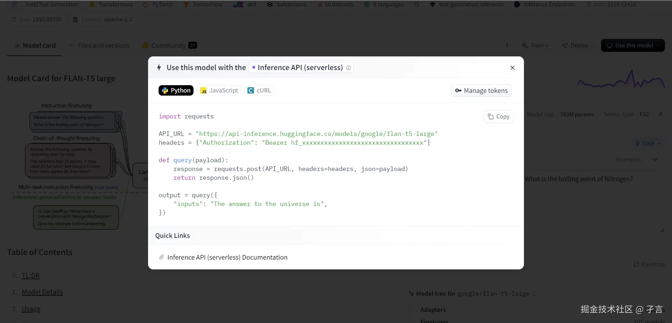672x323 pixels.
Task: Click the Safetensors tag
Action: point(287,5)
